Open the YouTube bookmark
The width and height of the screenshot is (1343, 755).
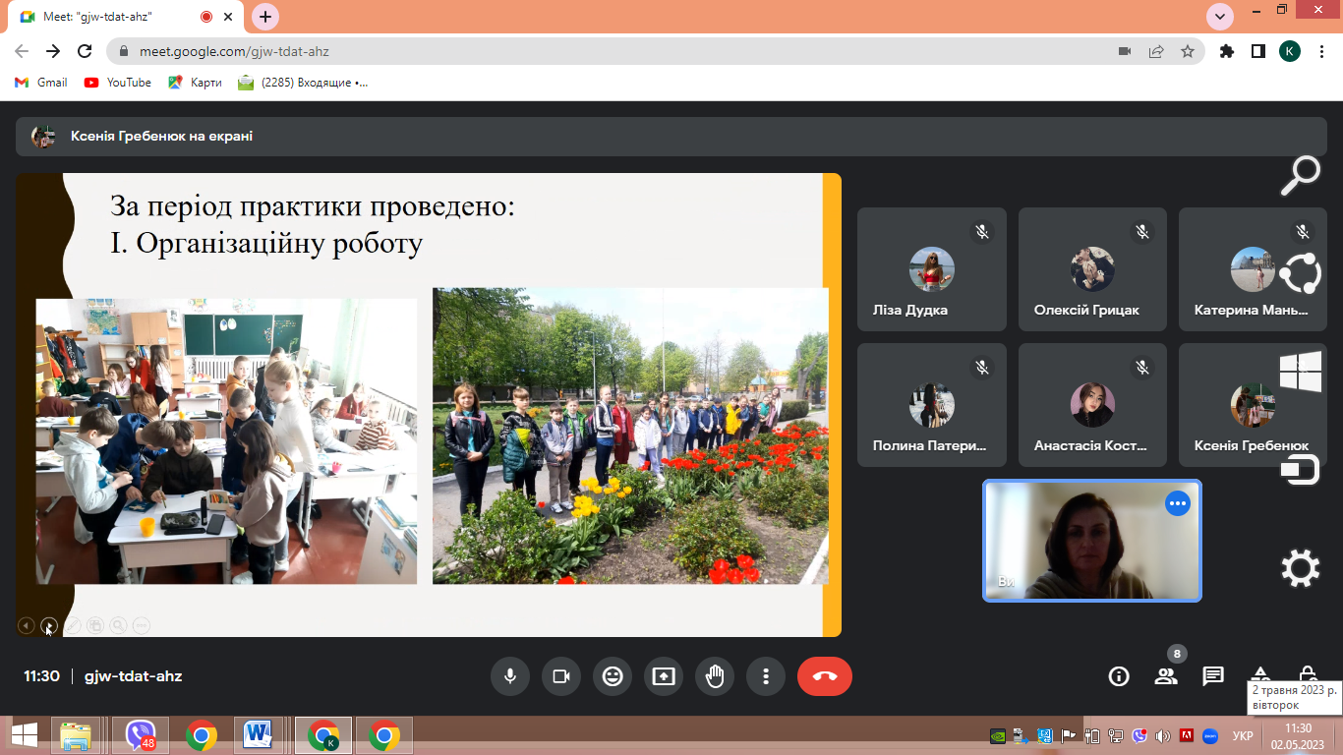118,83
